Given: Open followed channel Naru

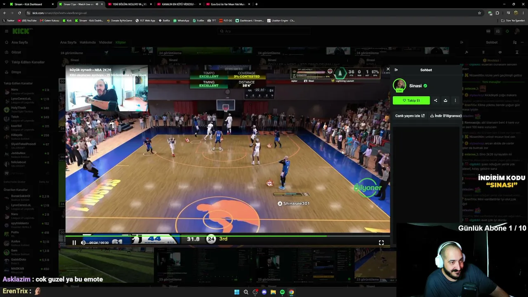Looking at the screenshot, I should pos(26,91).
